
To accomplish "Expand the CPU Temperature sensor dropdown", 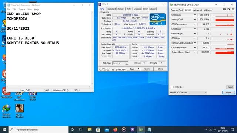I will point(195,48).
